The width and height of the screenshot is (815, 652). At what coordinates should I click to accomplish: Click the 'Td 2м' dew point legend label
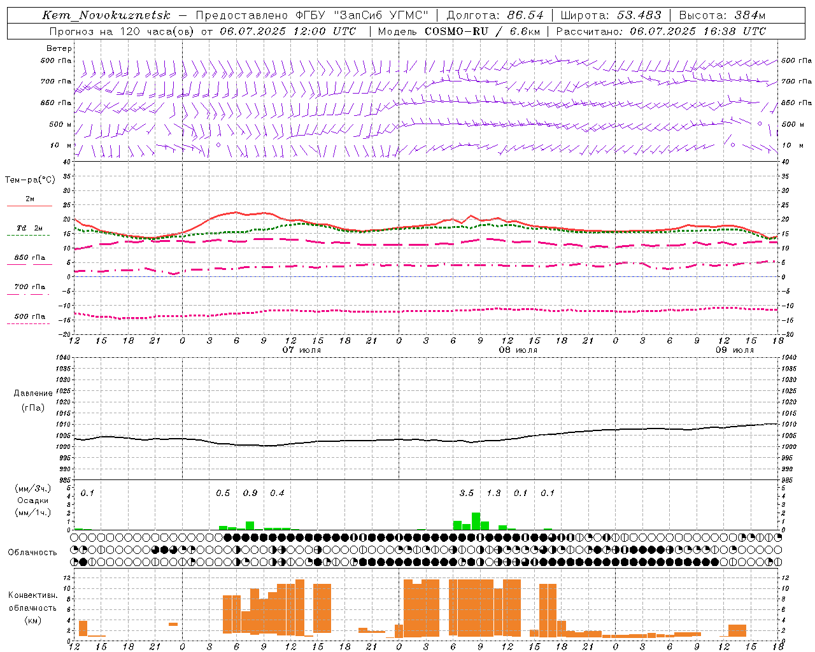click(29, 228)
